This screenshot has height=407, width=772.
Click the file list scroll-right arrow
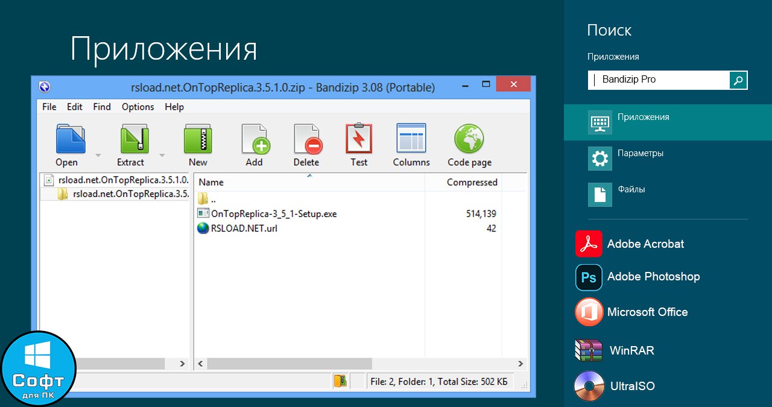click(521, 364)
